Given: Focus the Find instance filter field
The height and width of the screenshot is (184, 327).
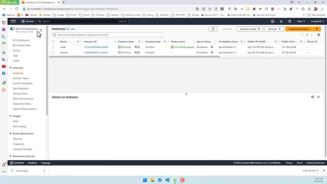Looking at the screenshot, I should tap(107, 35).
